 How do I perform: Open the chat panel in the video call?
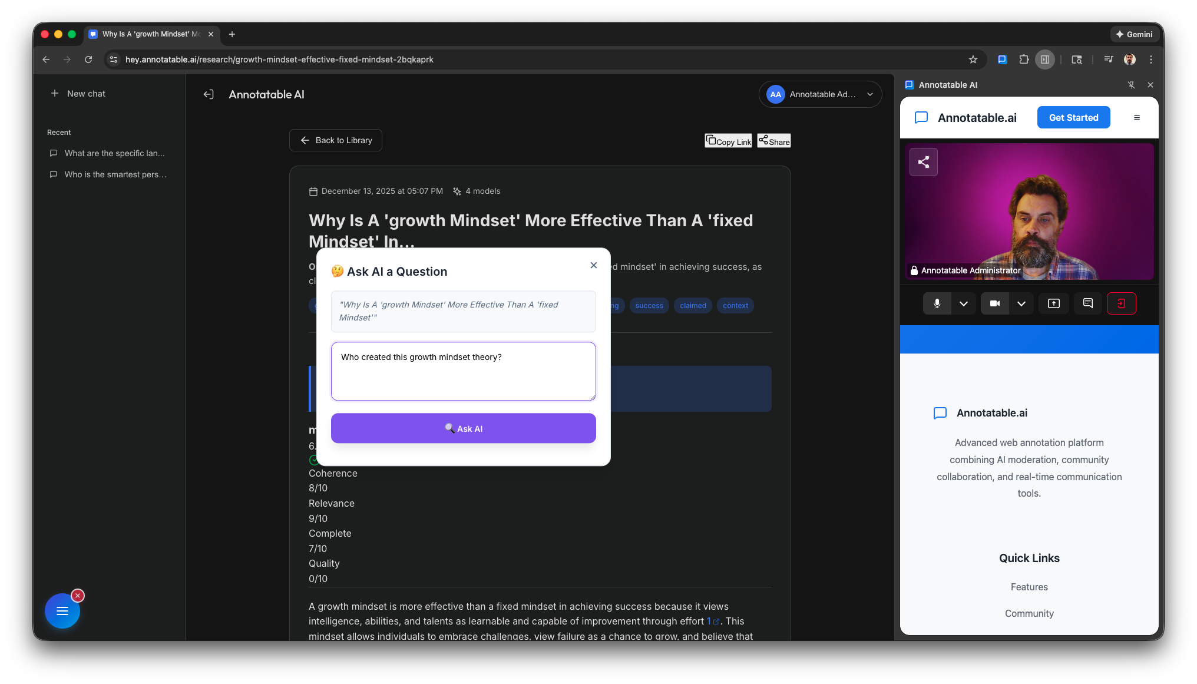[1087, 303]
